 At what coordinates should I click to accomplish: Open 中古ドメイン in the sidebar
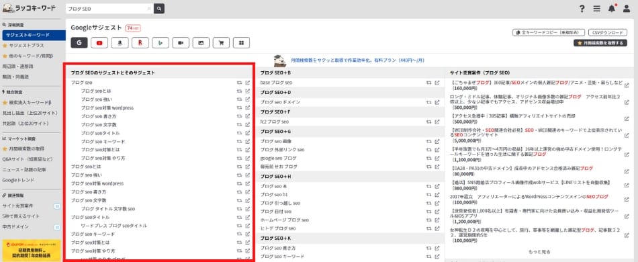click(15, 226)
